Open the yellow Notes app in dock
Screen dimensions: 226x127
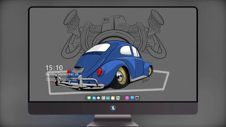pyautogui.click(x=113, y=98)
